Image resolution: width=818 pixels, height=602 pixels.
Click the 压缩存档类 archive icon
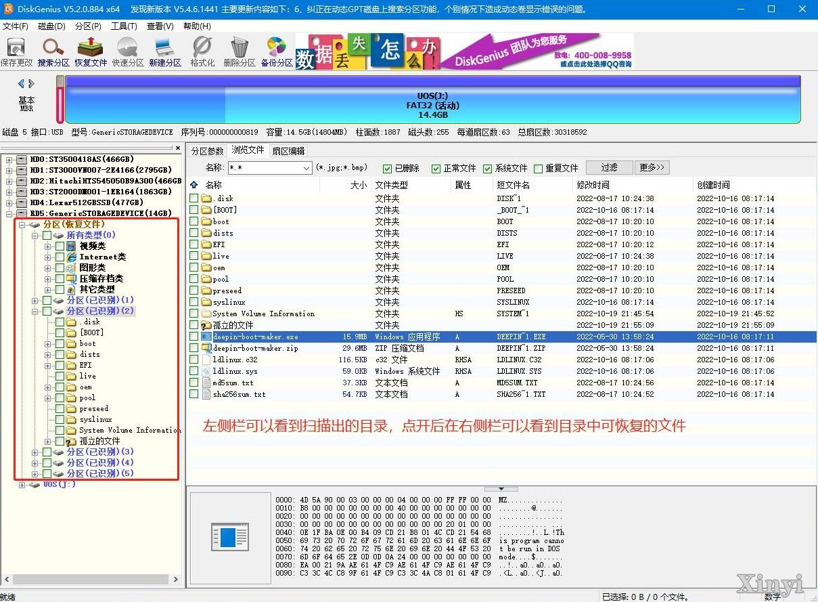pos(71,278)
